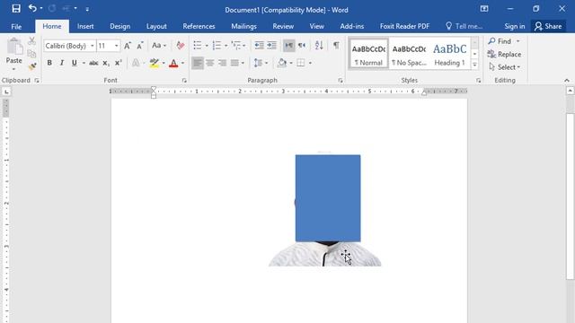Apply the No Spacing style

[x=409, y=54]
